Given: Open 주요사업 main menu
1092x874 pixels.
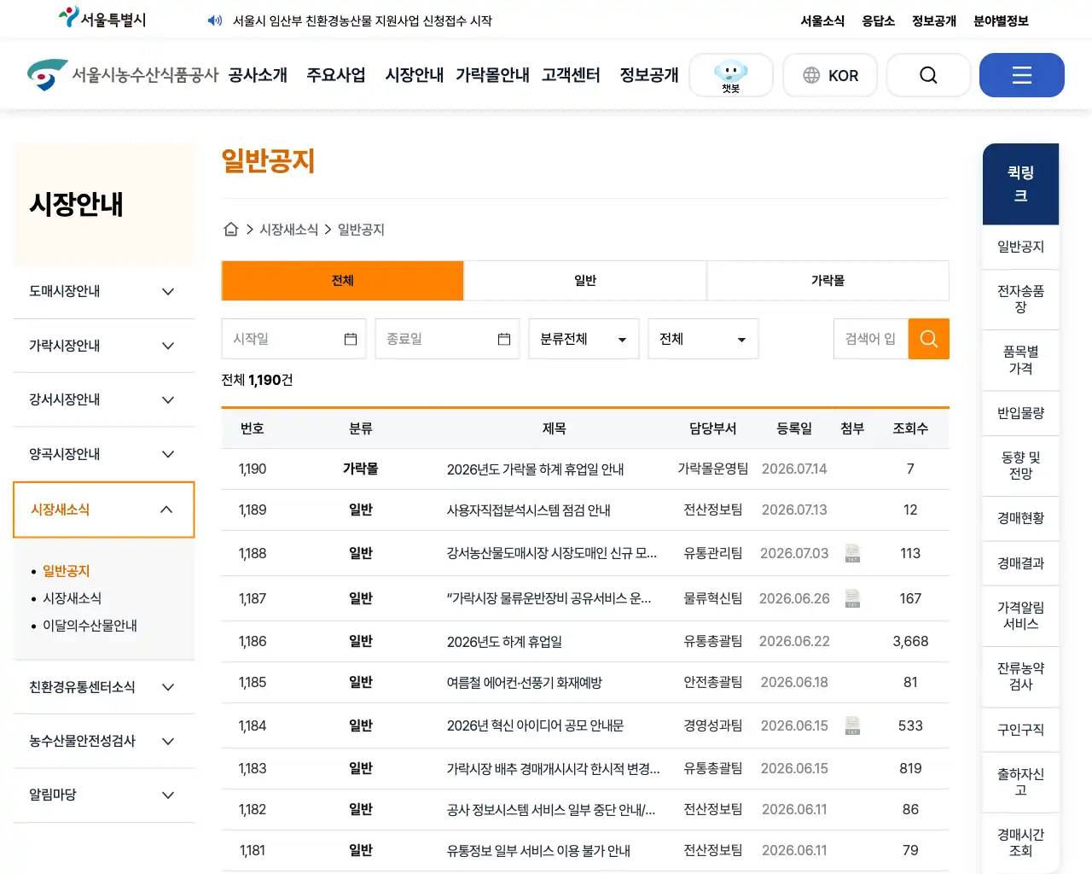Looking at the screenshot, I should [x=336, y=75].
